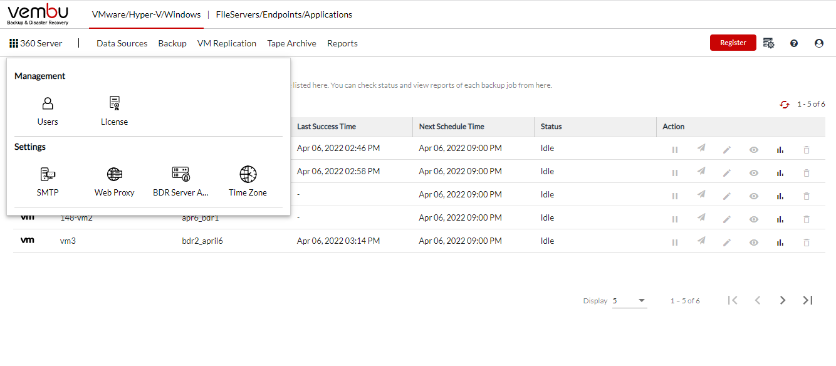The width and height of the screenshot is (836, 366).
Task: Pause the vm3 backup job
Action: click(x=675, y=242)
